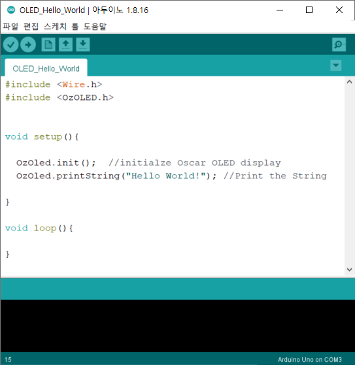Open the Serial Monitor magnifier icon

tap(339, 44)
